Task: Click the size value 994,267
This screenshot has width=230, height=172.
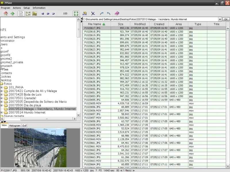Action: [124, 82]
